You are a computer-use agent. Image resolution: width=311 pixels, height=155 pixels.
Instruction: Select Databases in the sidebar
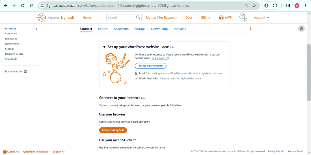[x=11, y=39]
